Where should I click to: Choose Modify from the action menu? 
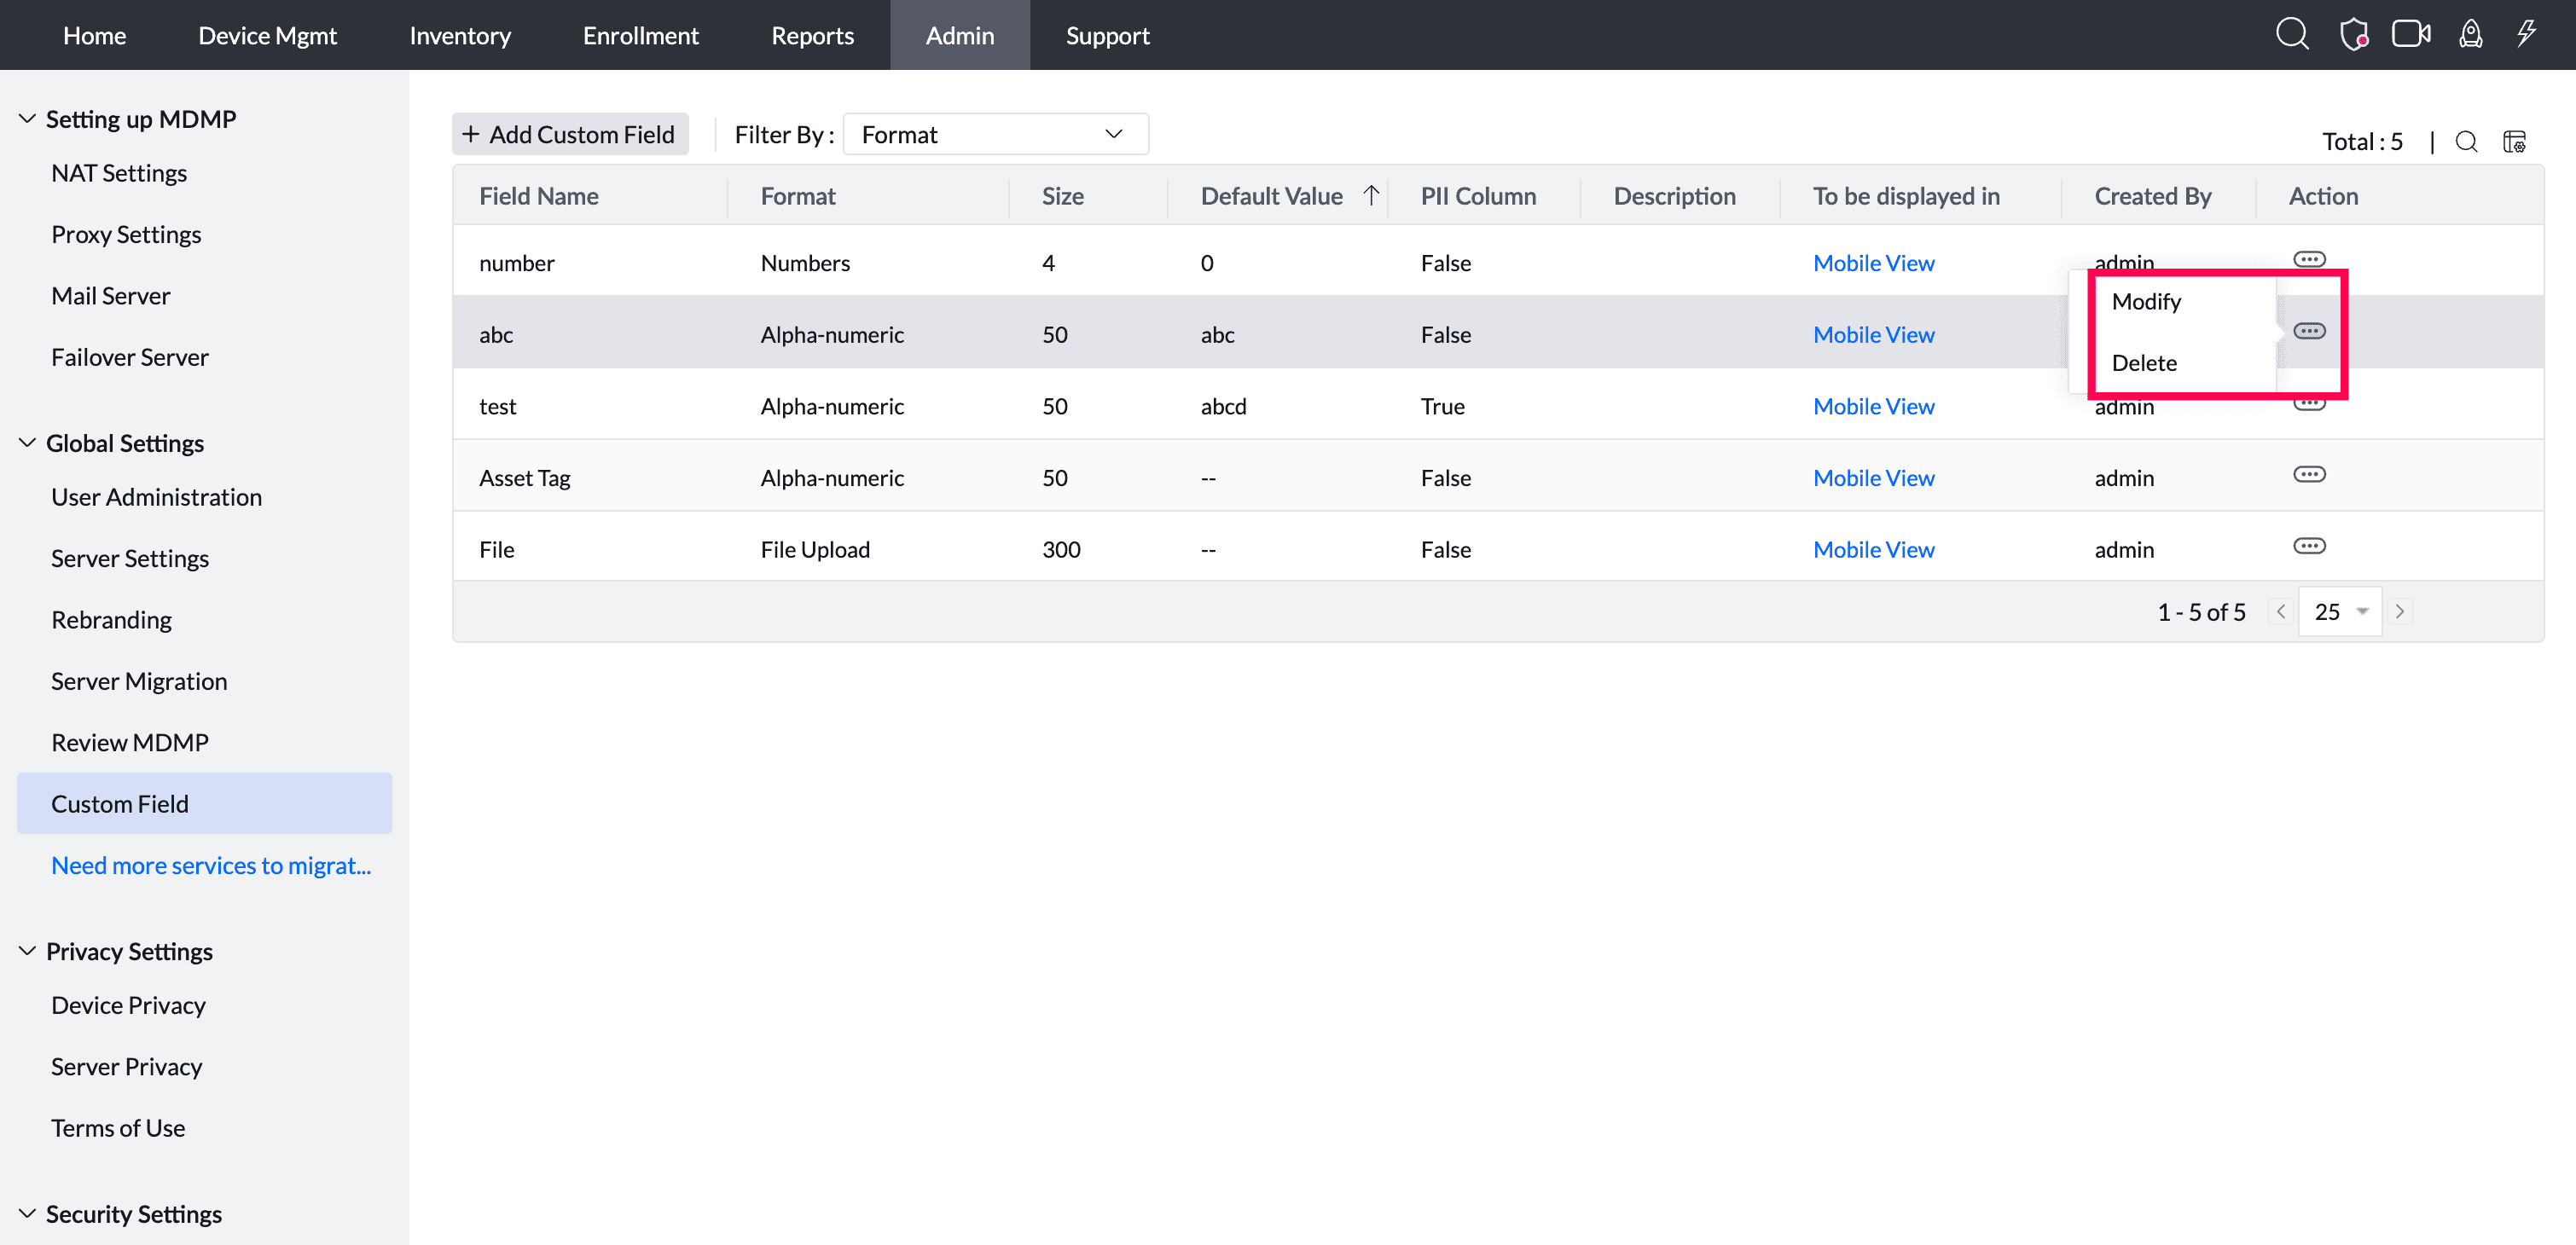point(2146,301)
